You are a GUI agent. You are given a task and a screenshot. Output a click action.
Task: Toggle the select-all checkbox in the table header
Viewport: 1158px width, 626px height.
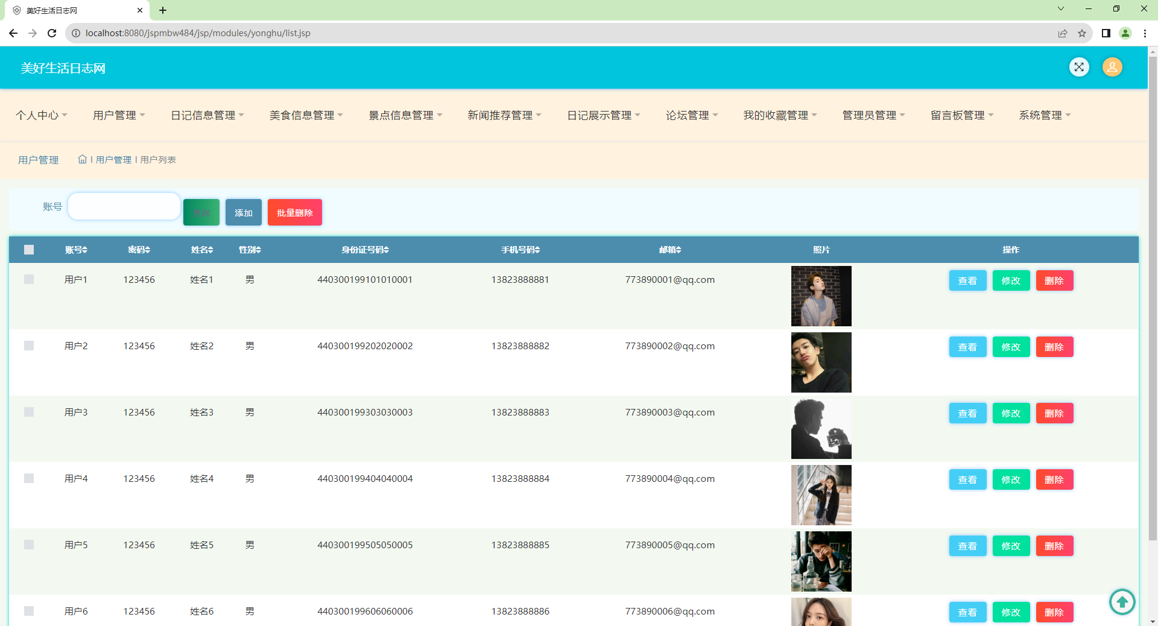(x=28, y=250)
